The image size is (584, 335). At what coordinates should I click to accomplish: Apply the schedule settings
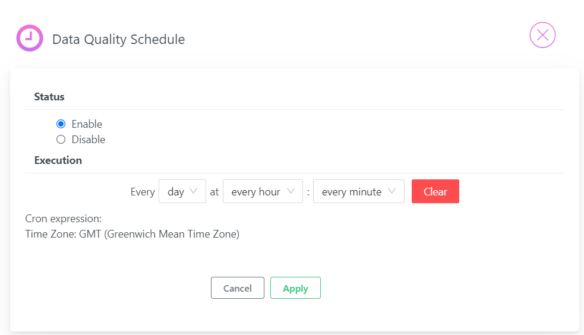pos(295,287)
